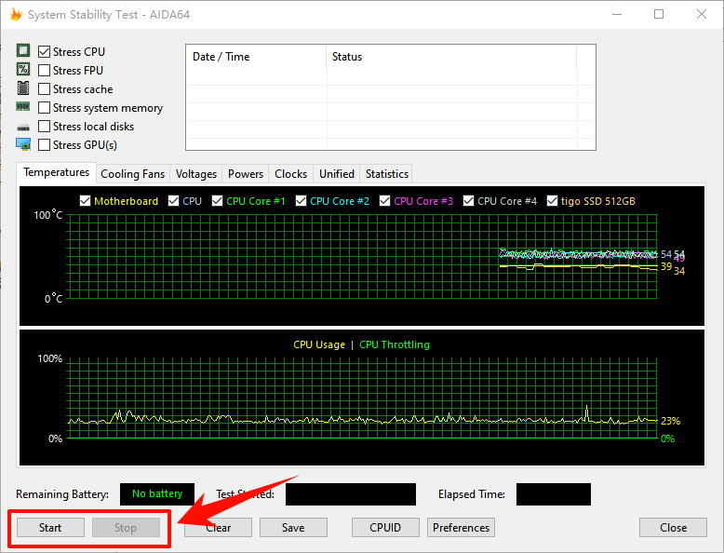The image size is (724, 553).
Task: Click the CPU Usage graph label
Action: click(x=319, y=344)
